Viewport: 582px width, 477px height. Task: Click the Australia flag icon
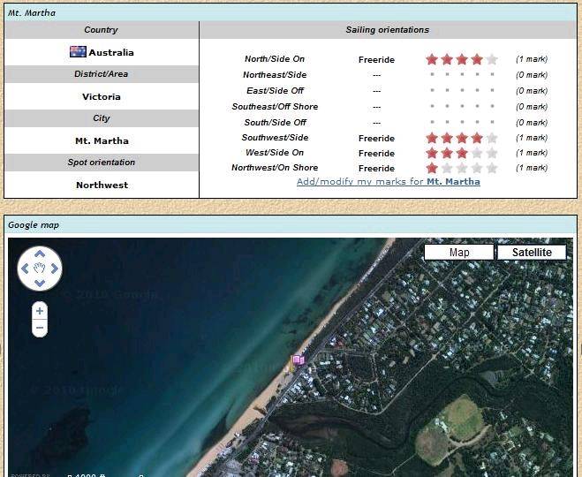coord(78,52)
